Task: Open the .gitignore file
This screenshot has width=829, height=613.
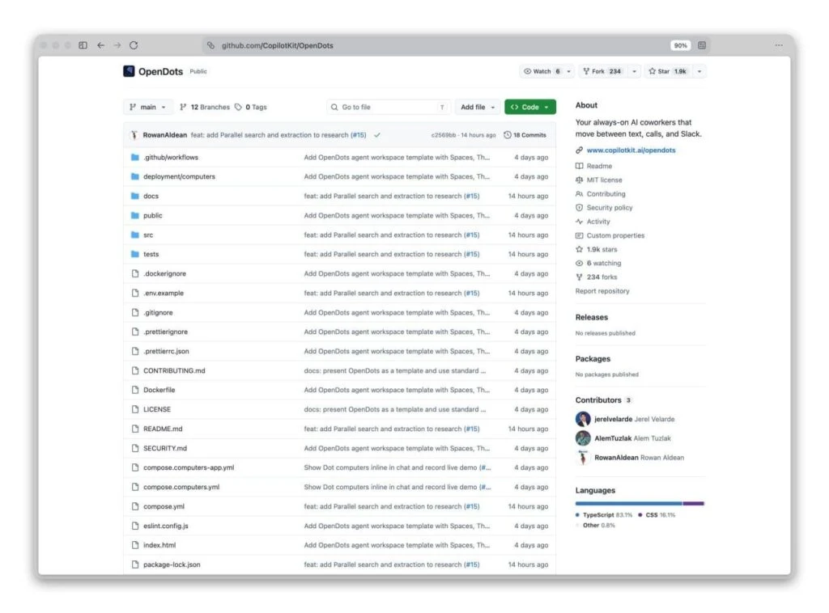Action: point(158,313)
